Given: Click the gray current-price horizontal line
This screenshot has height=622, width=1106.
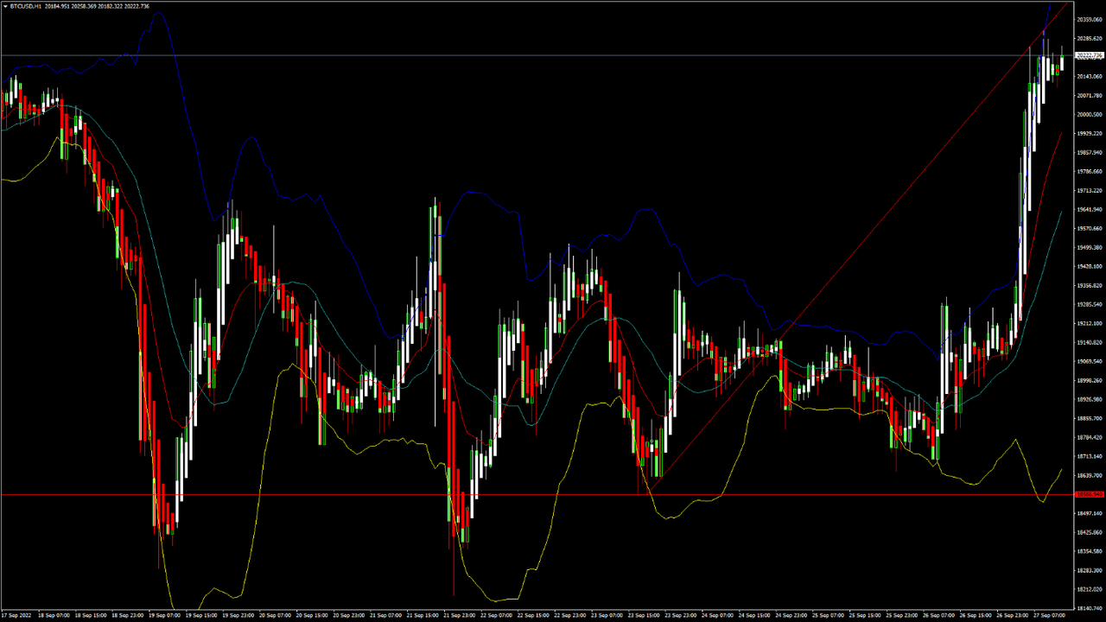Looking at the screenshot, I should pyautogui.click(x=518, y=55).
